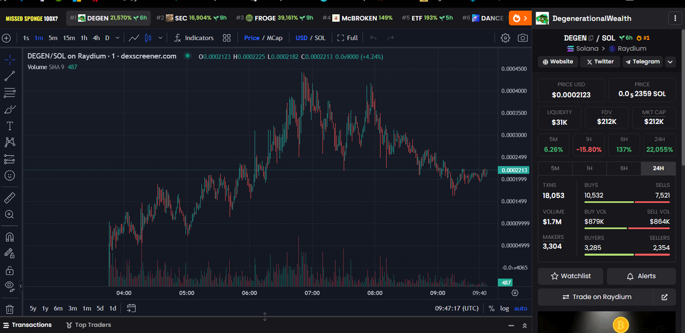Set chart interval to 15m
The width and height of the screenshot is (685, 333).
pyautogui.click(x=68, y=38)
